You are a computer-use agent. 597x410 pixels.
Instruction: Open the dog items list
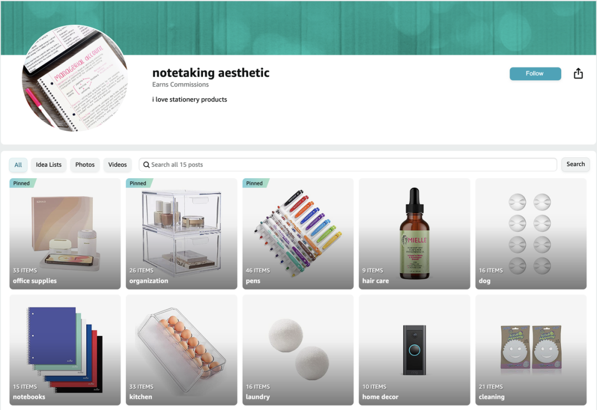531,233
